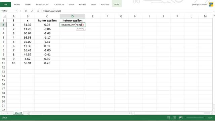Click the user account avatar picture
Image resolution: width=215 pixels, height=121 pixels.
click(x=211, y=4)
